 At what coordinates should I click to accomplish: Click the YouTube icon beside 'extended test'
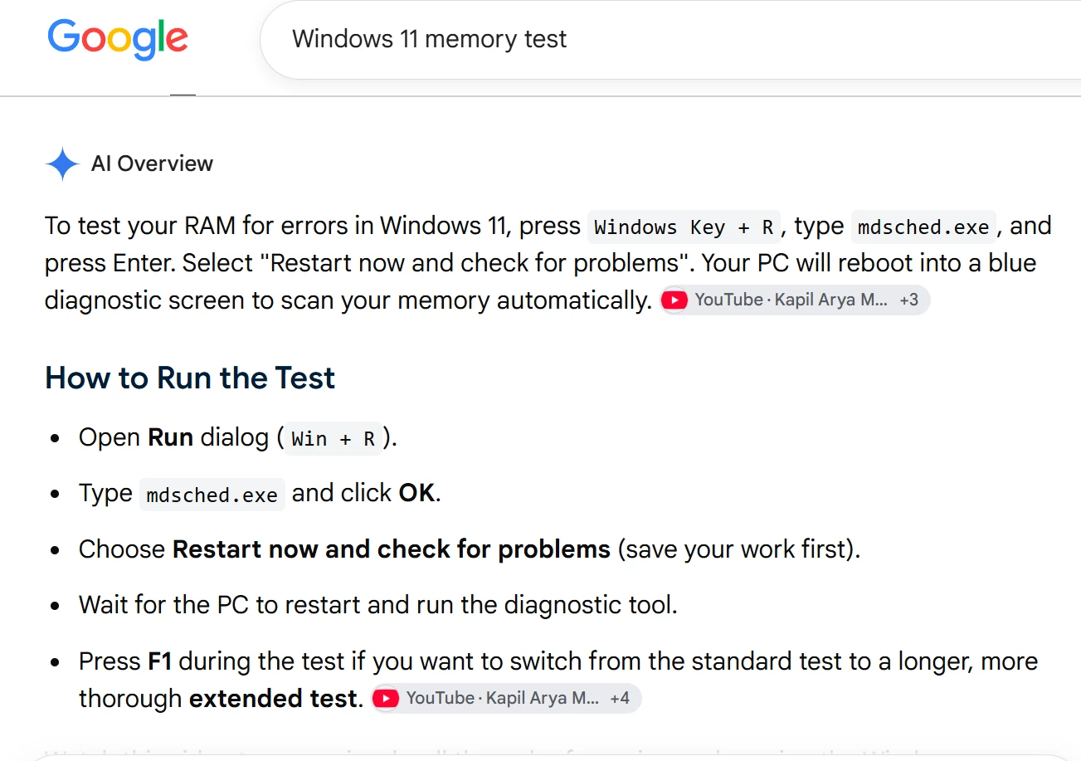point(386,699)
